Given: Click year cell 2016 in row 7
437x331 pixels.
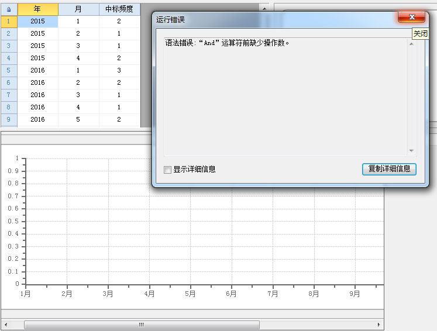Looking at the screenshot, I should (37, 95).
